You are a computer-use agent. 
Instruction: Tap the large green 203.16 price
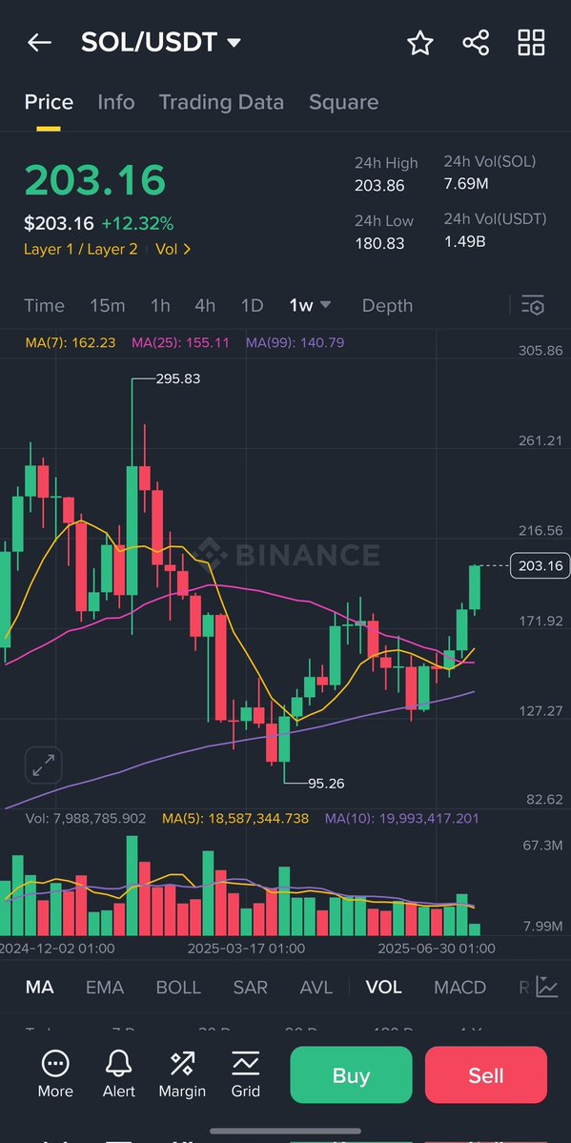[x=94, y=180]
